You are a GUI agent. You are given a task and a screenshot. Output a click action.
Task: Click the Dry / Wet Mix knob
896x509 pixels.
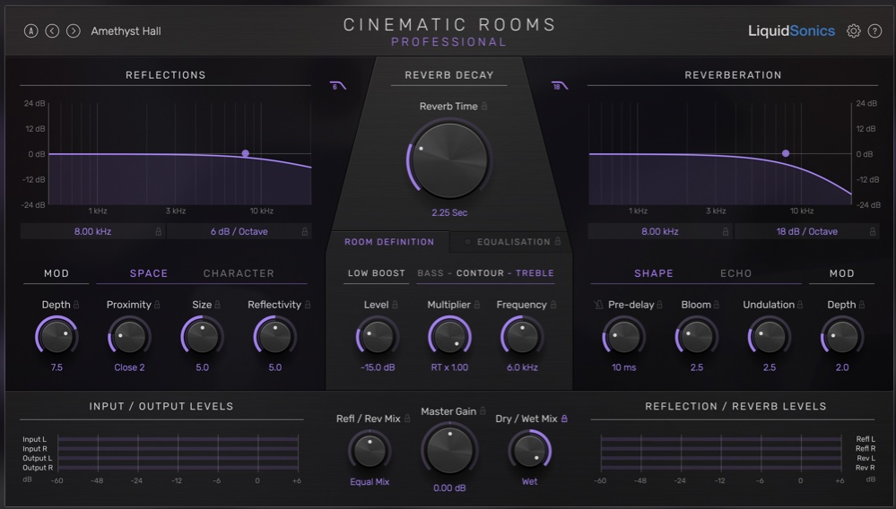point(529,451)
